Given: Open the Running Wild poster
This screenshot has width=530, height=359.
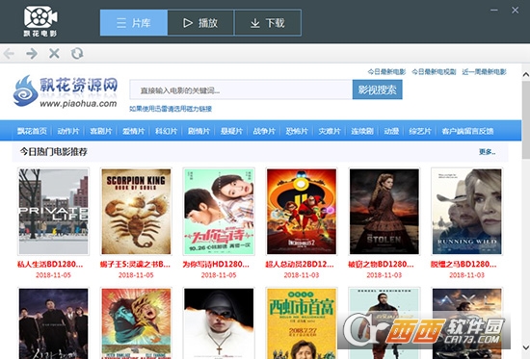Looking at the screenshot, I should click(466, 212).
